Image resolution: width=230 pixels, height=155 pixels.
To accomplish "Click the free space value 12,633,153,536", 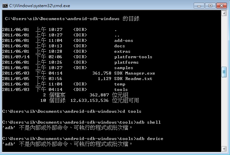I will (x=90, y=100).
